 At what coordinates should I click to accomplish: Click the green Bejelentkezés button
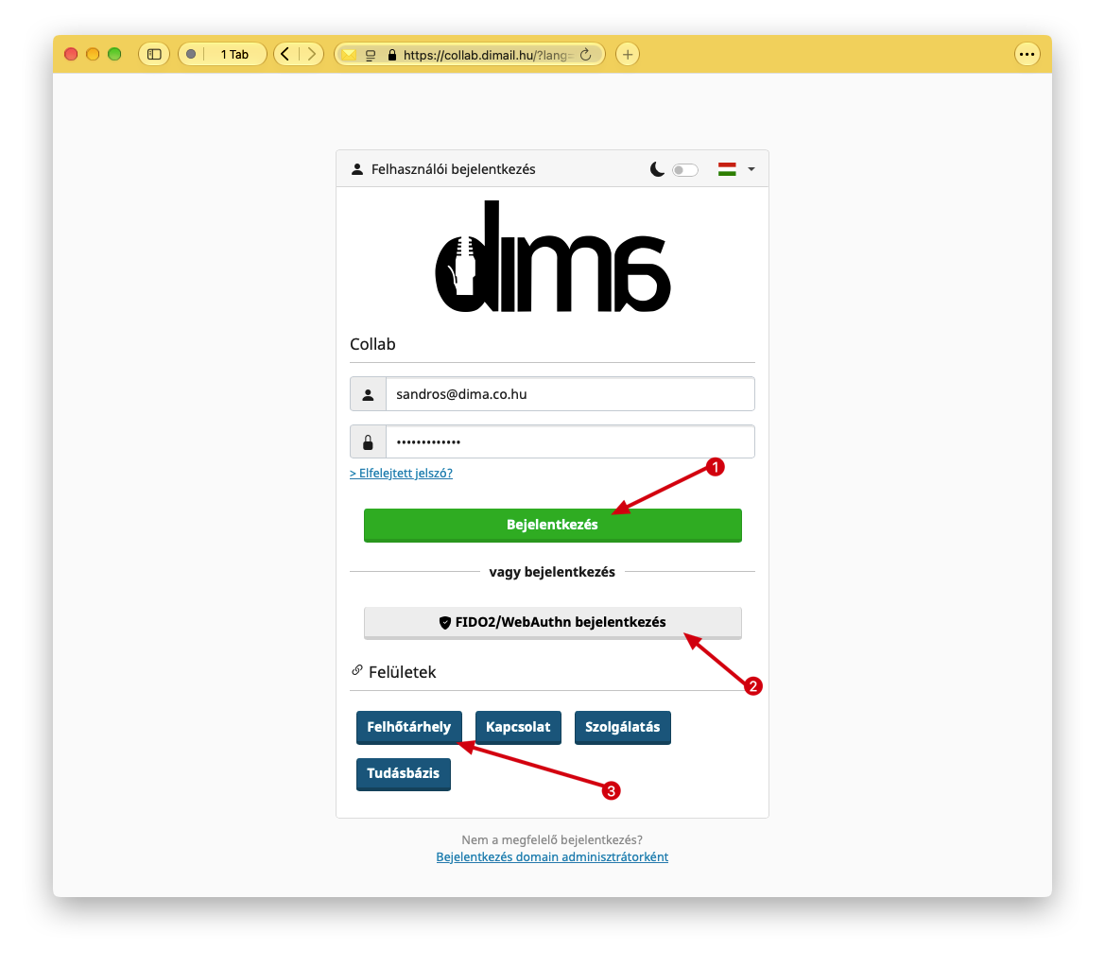[552, 525]
